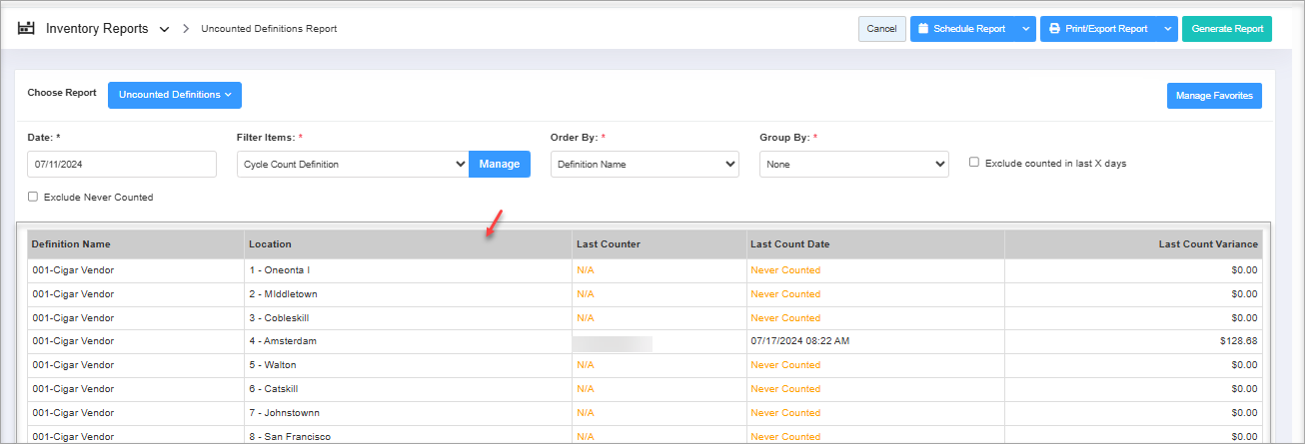Open the Print/Export Report dropdown arrow
The image size is (1307, 447).
[x=1167, y=29]
